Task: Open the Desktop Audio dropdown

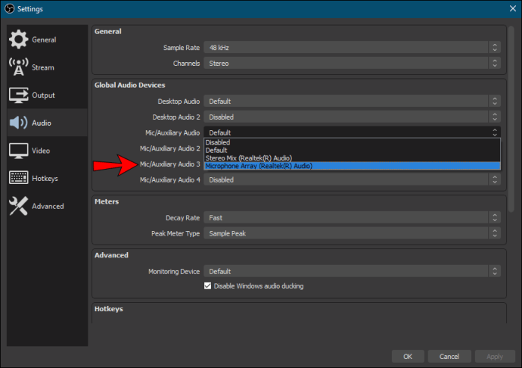Action: [x=352, y=101]
